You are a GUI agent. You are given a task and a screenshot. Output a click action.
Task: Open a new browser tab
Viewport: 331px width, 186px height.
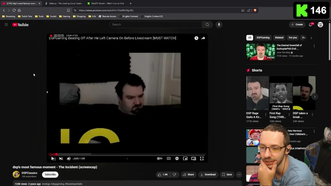(x=131, y=3)
